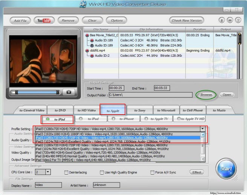Image resolution: width=247 pixels, height=195 pixels.
Task: Toggle the Audio ID:2 track icon
Action: click(x=92, y=56)
